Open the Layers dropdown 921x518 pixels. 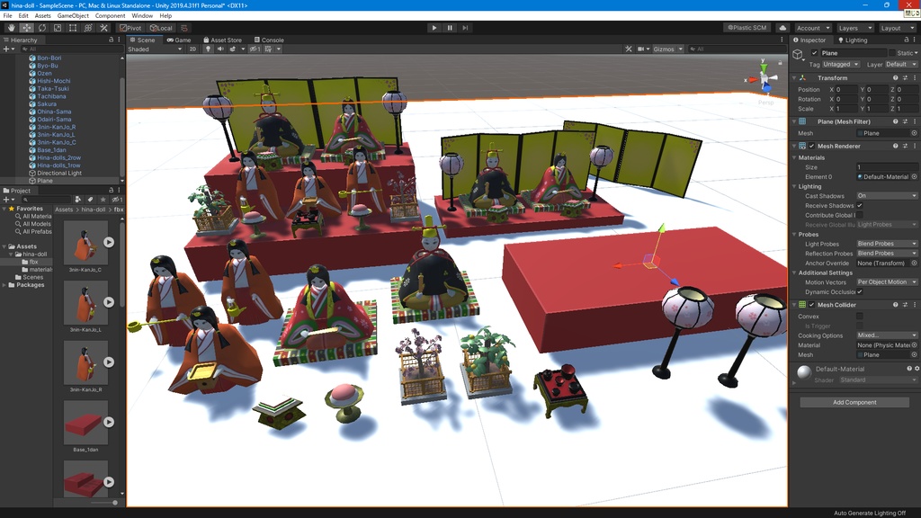pos(854,28)
